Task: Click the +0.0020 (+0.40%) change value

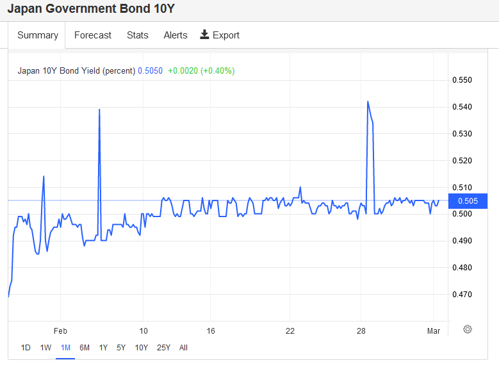Action: tap(201, 70)
